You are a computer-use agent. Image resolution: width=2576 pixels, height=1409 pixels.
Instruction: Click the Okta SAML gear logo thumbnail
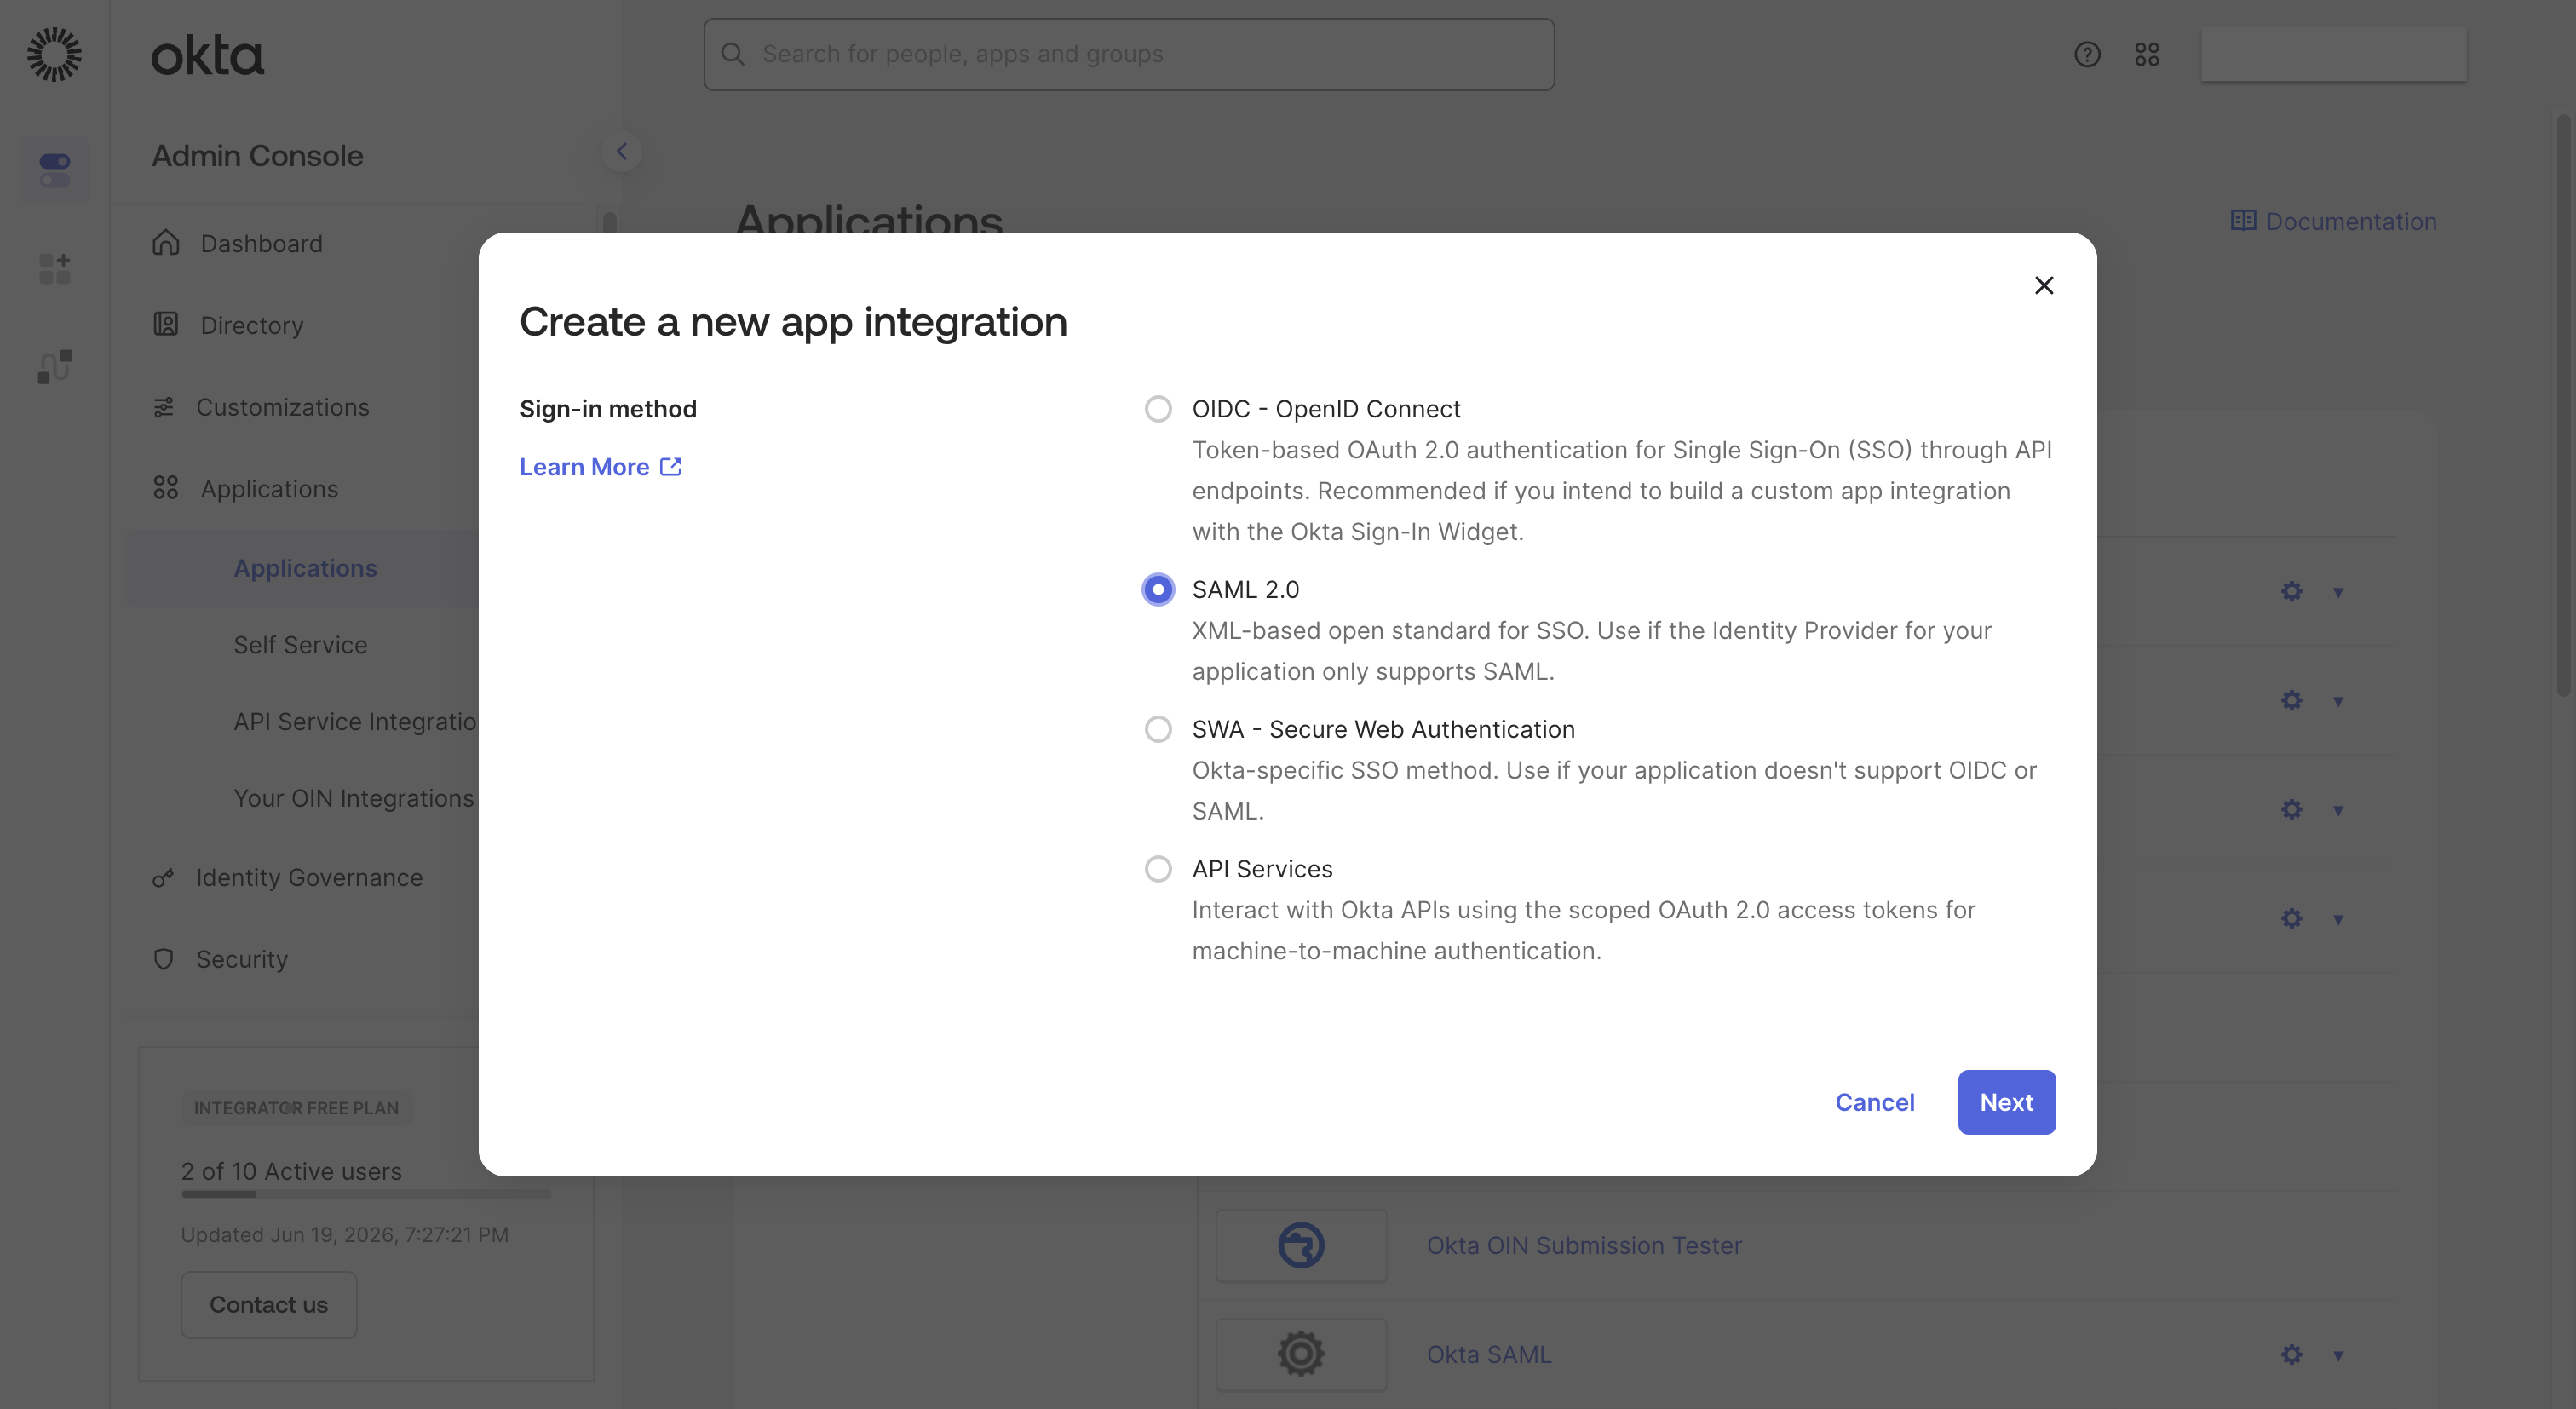tap(1301, 1355)
